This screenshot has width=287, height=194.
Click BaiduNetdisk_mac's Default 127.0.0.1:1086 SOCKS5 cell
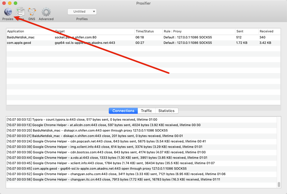(188, 37)
